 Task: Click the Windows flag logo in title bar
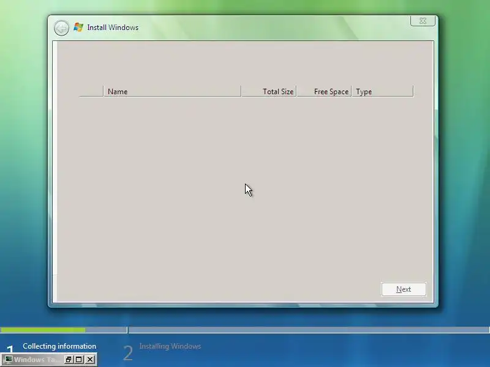coord(78,27)
